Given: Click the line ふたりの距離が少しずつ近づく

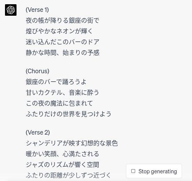Looking at the screenshot, I should [68, 175].
